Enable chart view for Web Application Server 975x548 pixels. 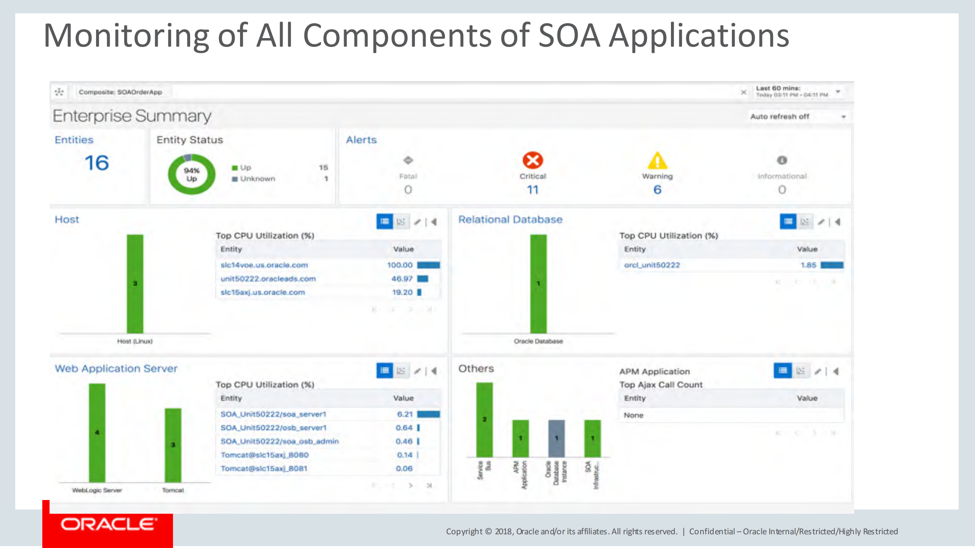(401, 371)
